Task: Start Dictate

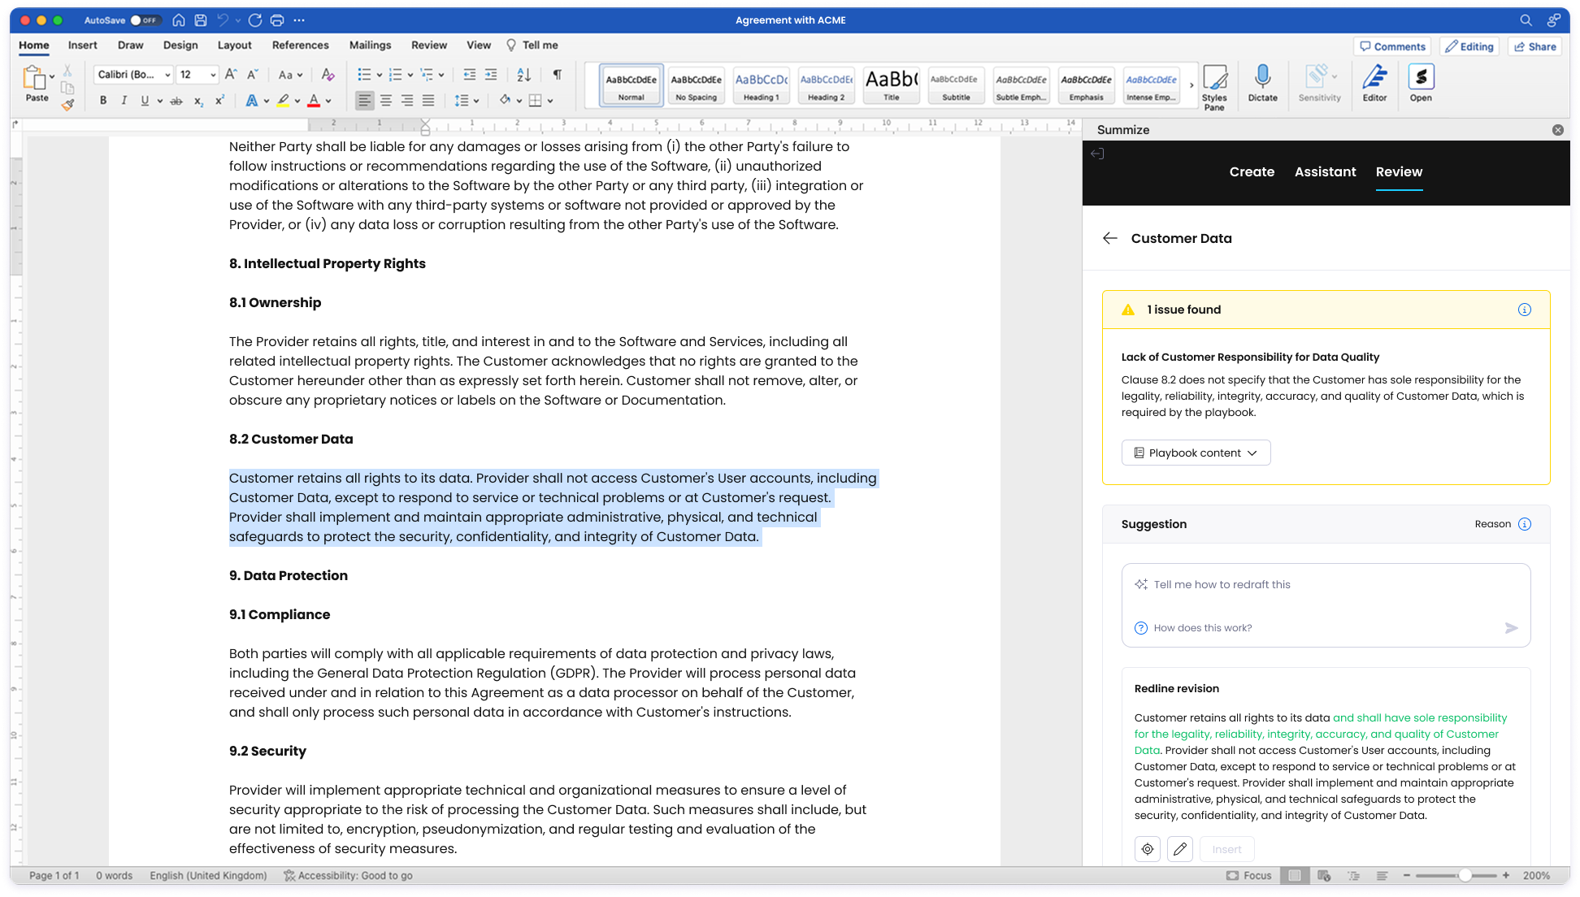Action: click(1262, 84)
